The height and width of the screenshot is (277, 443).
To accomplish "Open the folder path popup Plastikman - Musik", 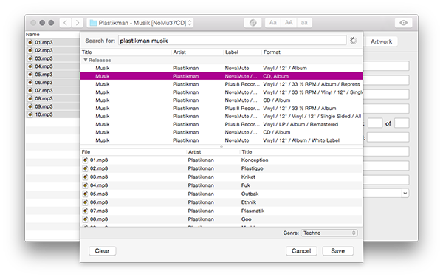I will point(140,23).
